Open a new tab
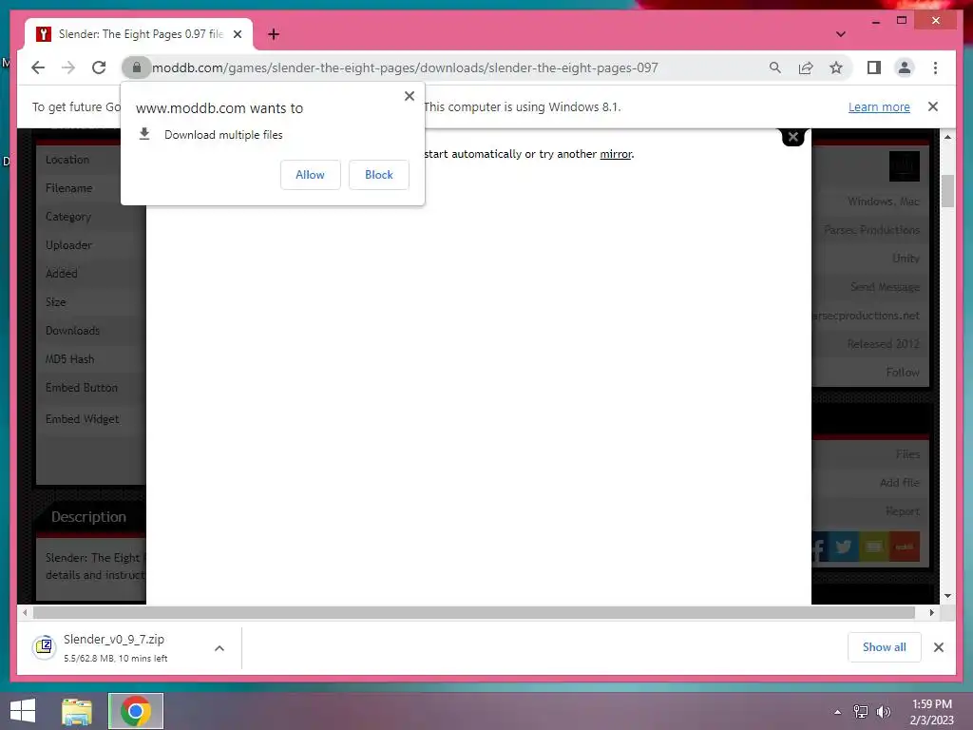The width and height of the screenshot is (973, 730). pos(274,34)
